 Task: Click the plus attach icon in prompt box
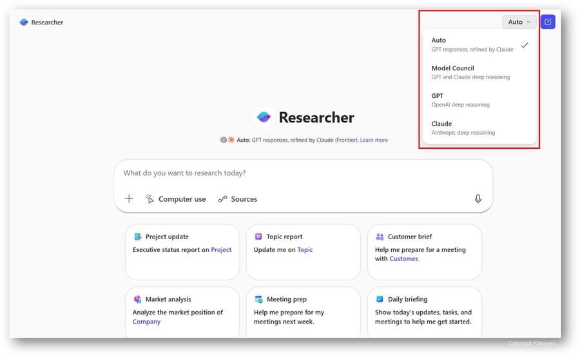click(129, 198)
